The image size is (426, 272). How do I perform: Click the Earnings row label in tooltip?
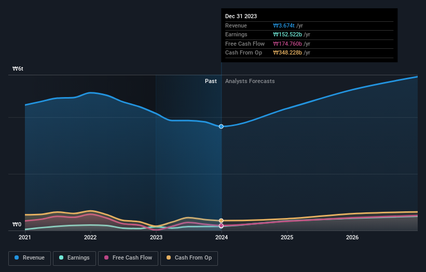point(237,34)
